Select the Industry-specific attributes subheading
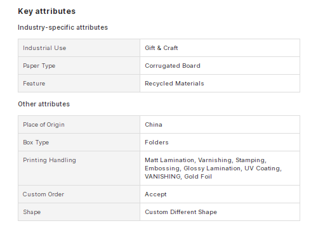This screenshot has height=228, width=318. click(63, 27)
